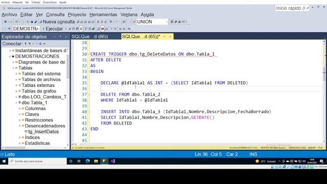Click the Nueva consulta button
The height and width of the screenshot is (184, 327).
57,21
